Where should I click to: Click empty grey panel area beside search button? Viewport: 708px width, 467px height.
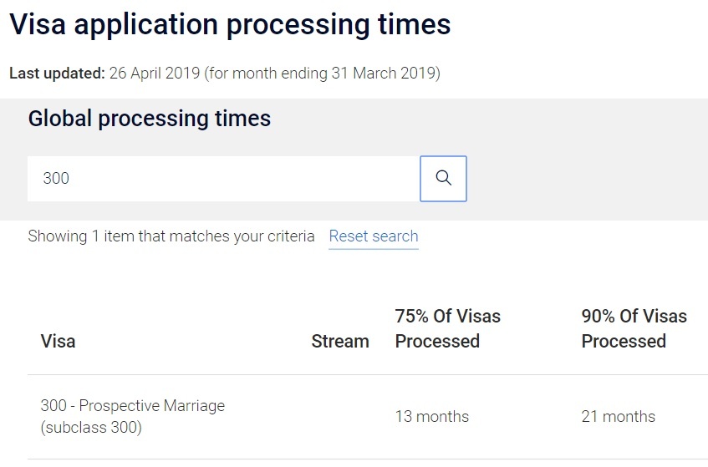point(585,179)
